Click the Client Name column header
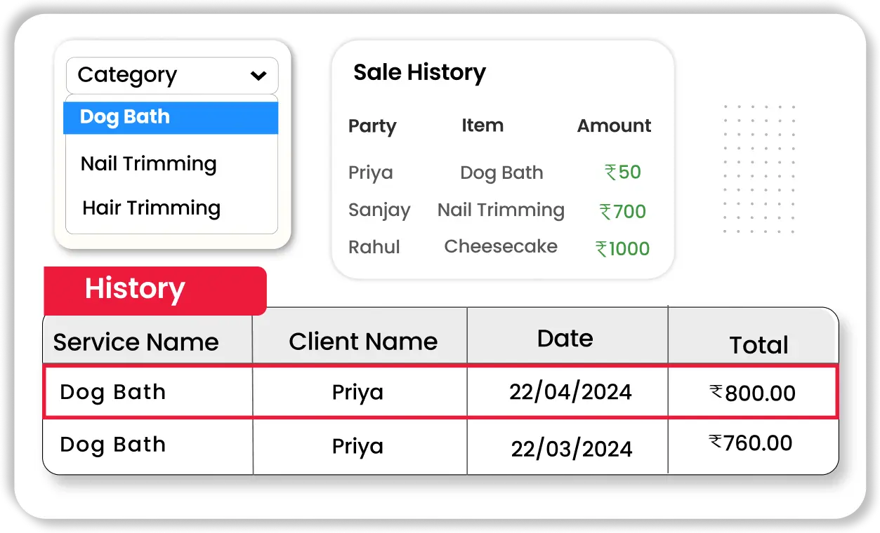880x533 pixels. pos(363,342)
